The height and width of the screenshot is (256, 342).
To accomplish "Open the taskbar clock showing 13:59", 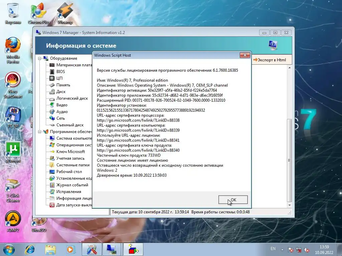I will [324, 250].
